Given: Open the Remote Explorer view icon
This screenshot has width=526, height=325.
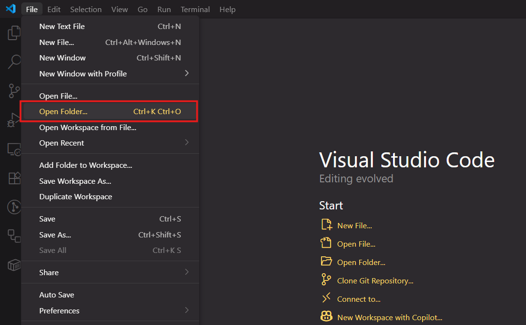Looking at the screenshot, I should pyautogui.click(x=14, y=149).
